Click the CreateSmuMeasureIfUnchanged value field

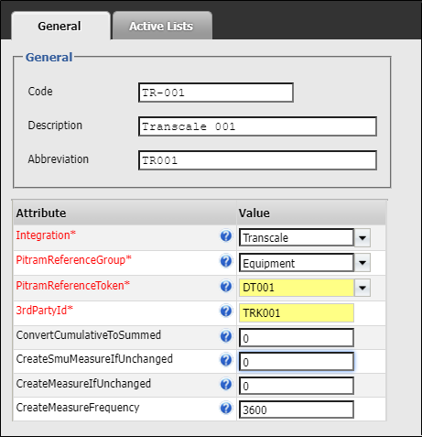click(x=297, y=362)
